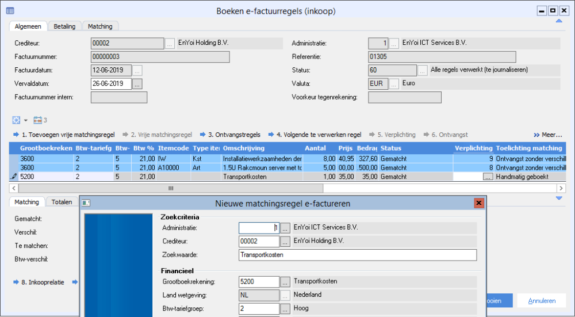Collapse the Matching panel with blue arrow
The height and width of the screenshot is (317, 575).
559,198
